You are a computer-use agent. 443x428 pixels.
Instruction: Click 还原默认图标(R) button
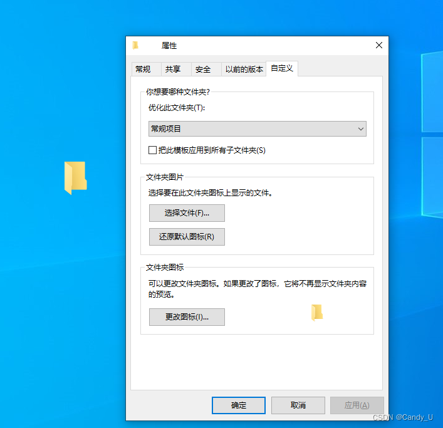pos(187,237)
